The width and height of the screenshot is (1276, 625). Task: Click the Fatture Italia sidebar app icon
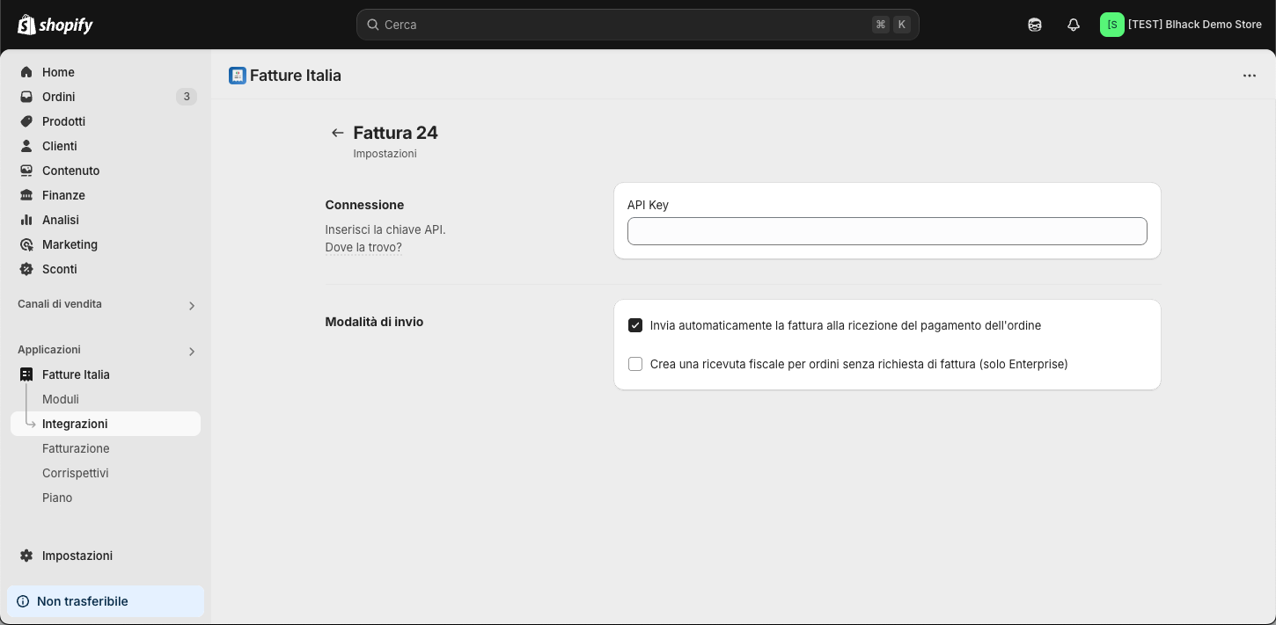coord(26,374)
